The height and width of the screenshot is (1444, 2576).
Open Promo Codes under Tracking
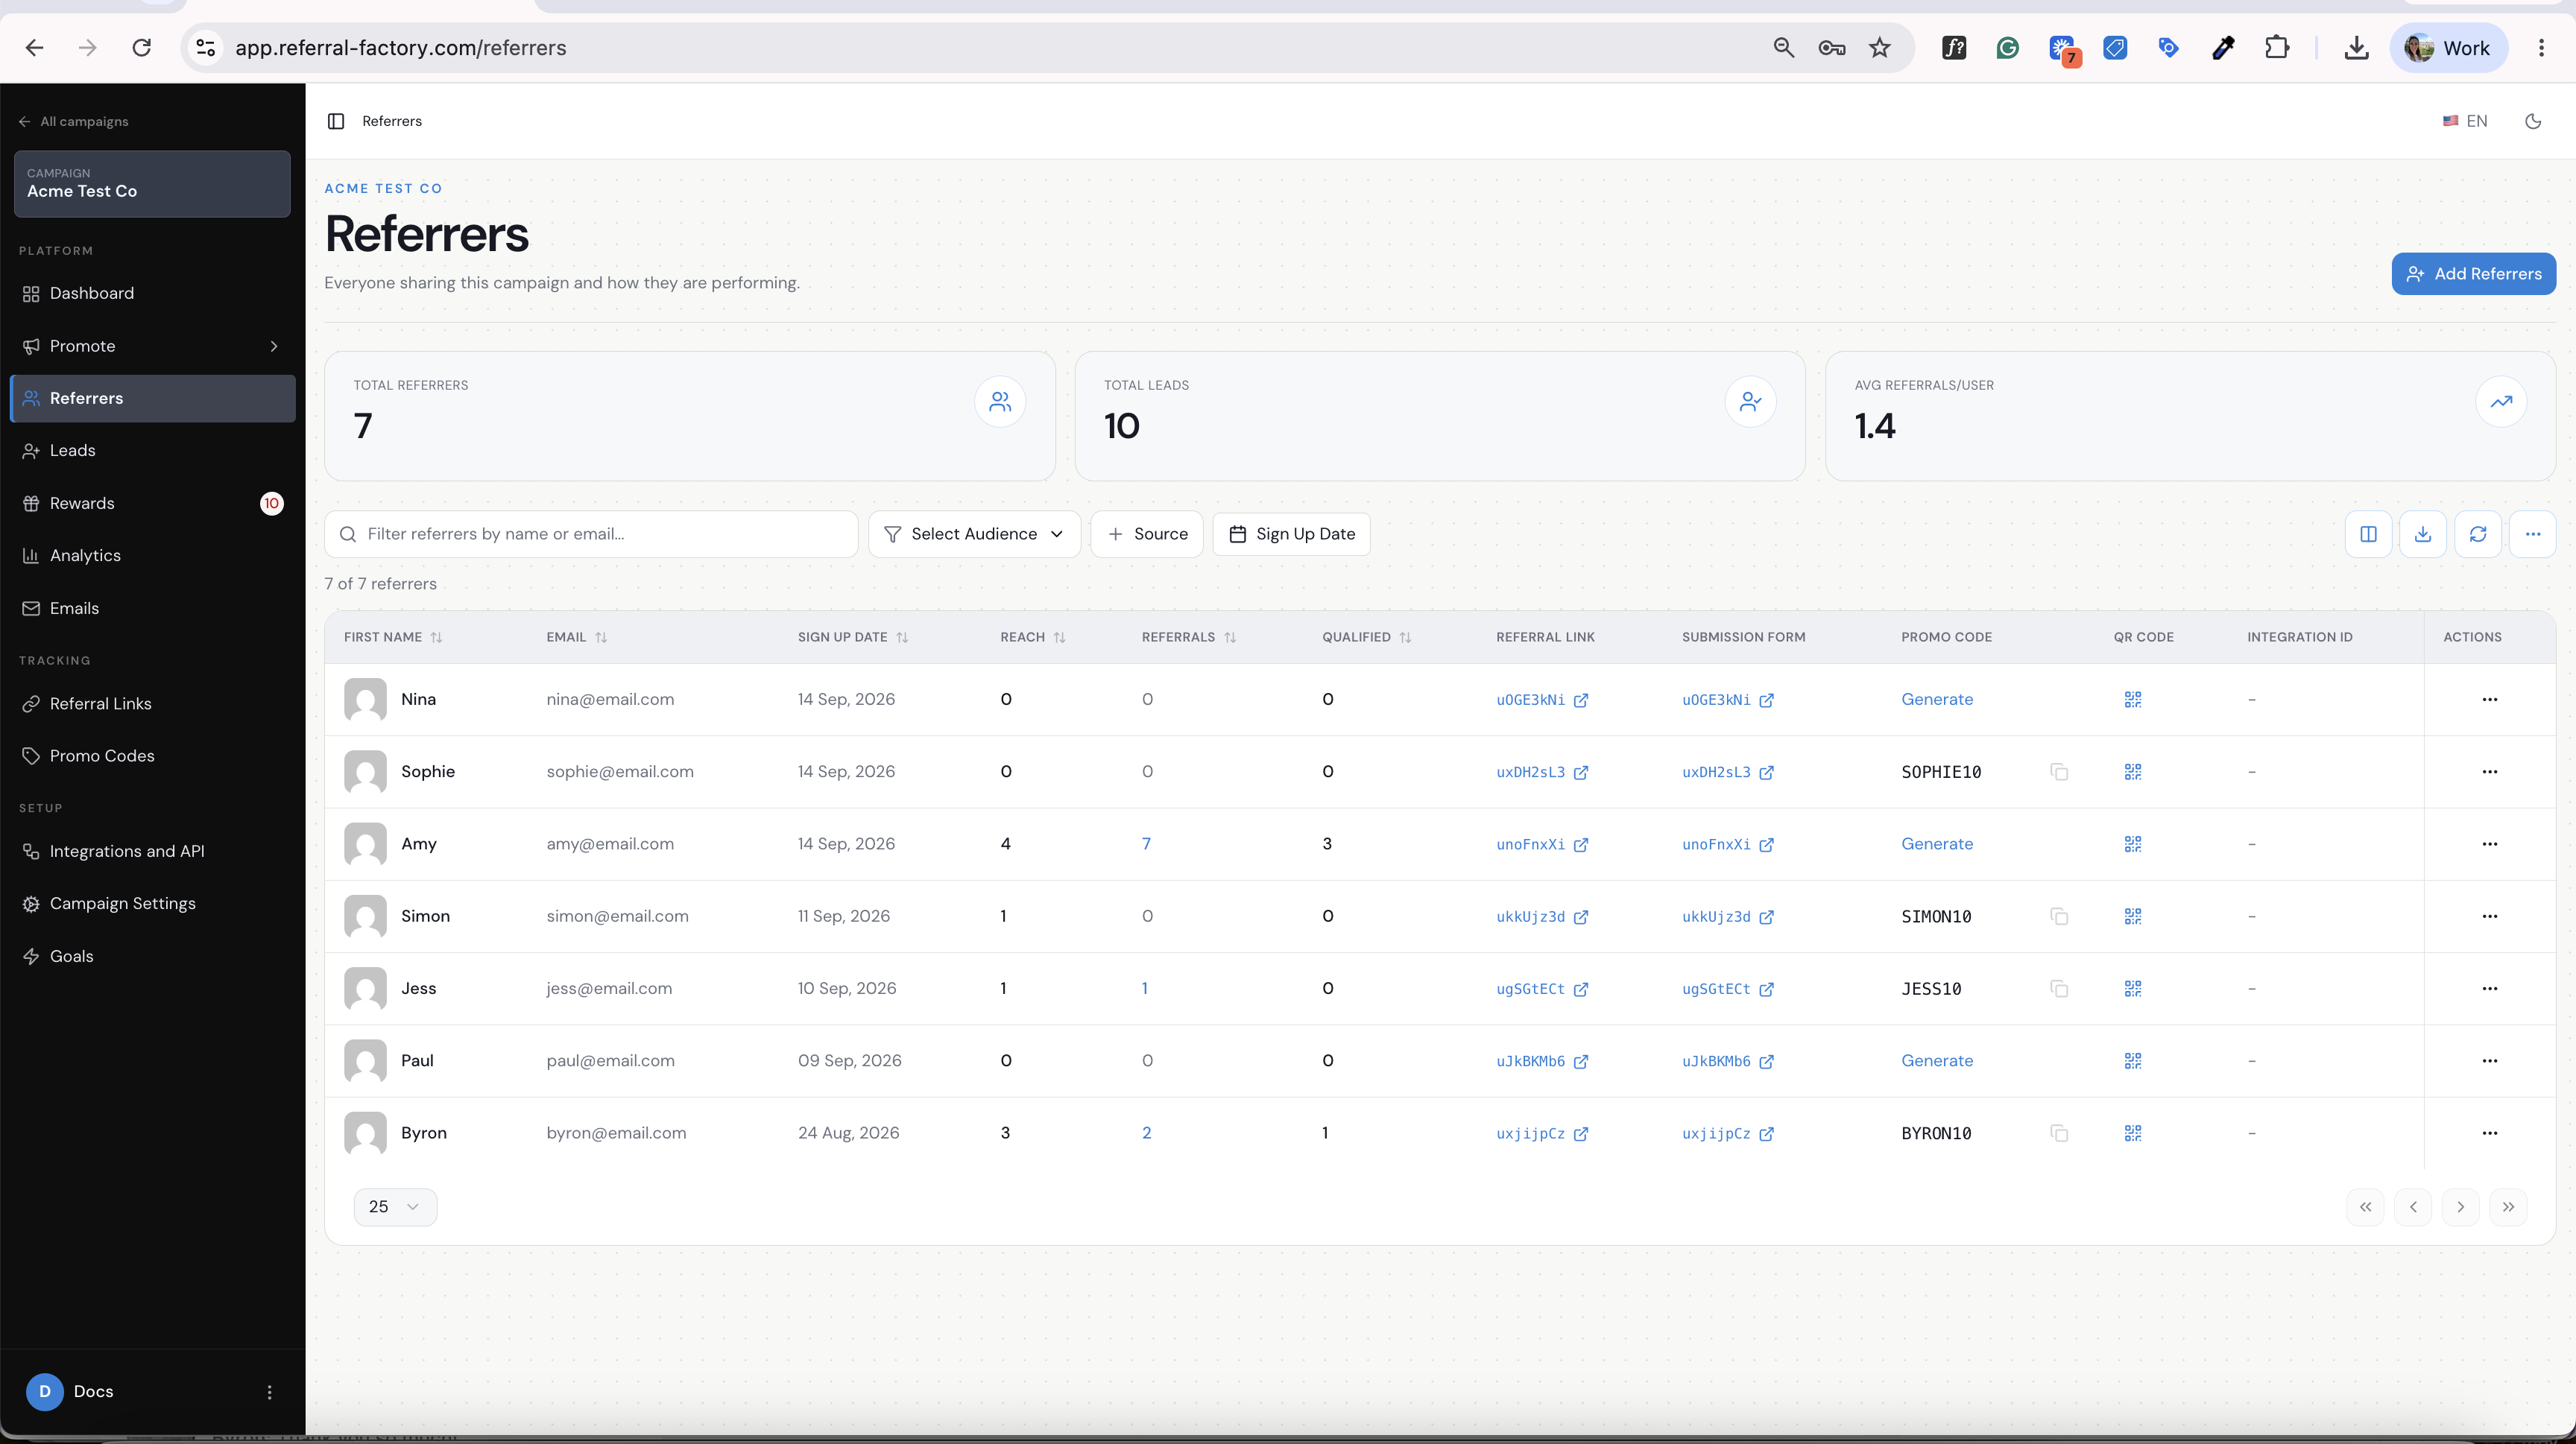pyautogui.click(x=152, y=756)
